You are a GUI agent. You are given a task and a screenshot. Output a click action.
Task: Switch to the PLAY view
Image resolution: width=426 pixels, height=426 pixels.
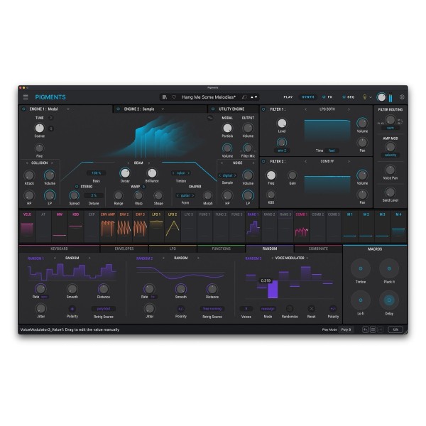pyautogui.click(x=288, y=97)
